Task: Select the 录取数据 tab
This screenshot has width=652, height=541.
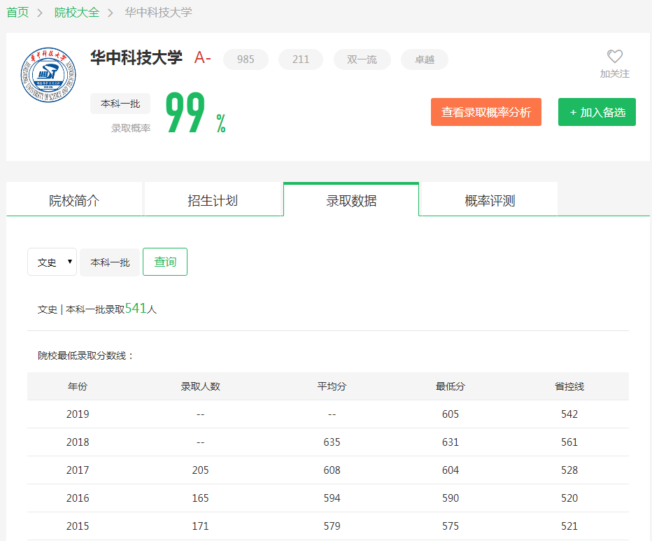Action: pos(351,201)
